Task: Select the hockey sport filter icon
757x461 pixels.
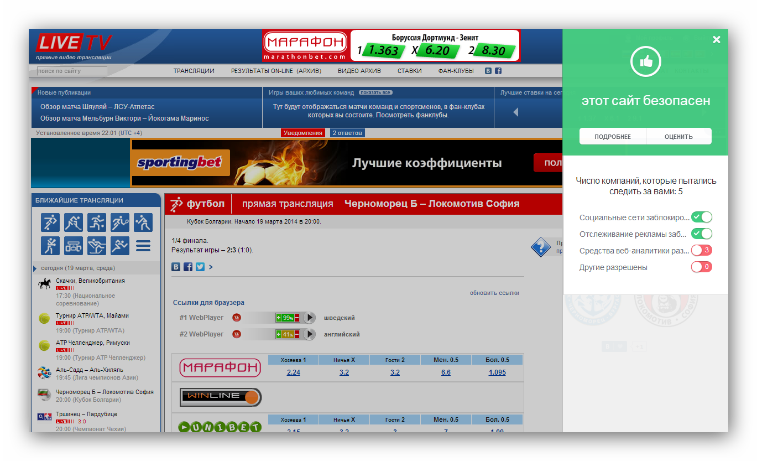Action: (x=74, y=222)
